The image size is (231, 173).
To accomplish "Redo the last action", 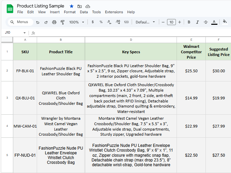I will click(x=46, y=22).
